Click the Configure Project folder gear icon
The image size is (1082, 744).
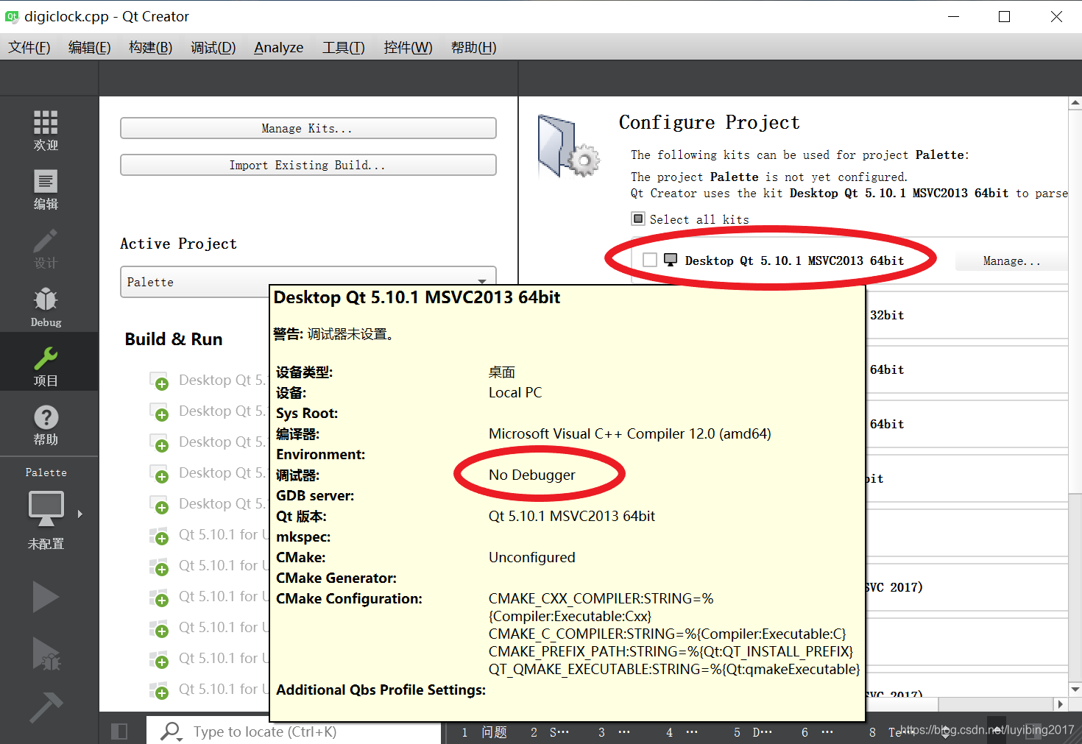point(568,146)
